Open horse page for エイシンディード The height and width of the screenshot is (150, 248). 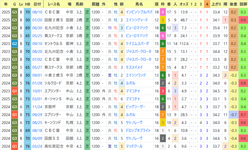tap(137, 20)
